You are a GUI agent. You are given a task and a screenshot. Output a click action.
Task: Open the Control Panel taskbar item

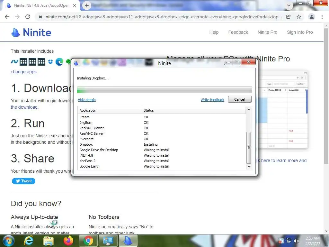point(108,241)
